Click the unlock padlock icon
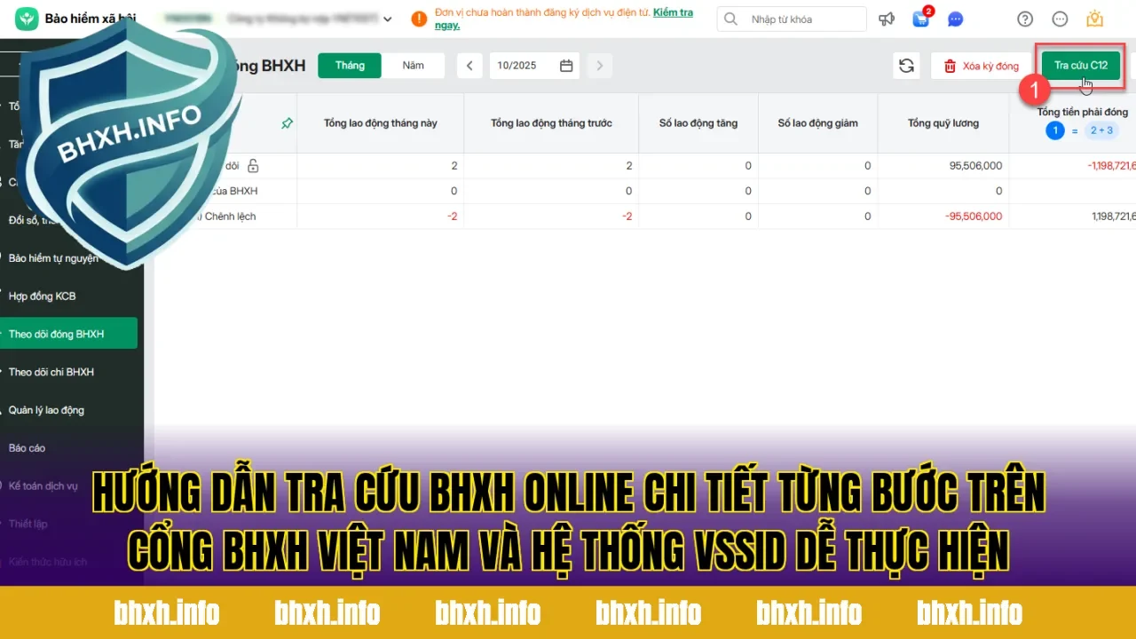 click(253, 165)
